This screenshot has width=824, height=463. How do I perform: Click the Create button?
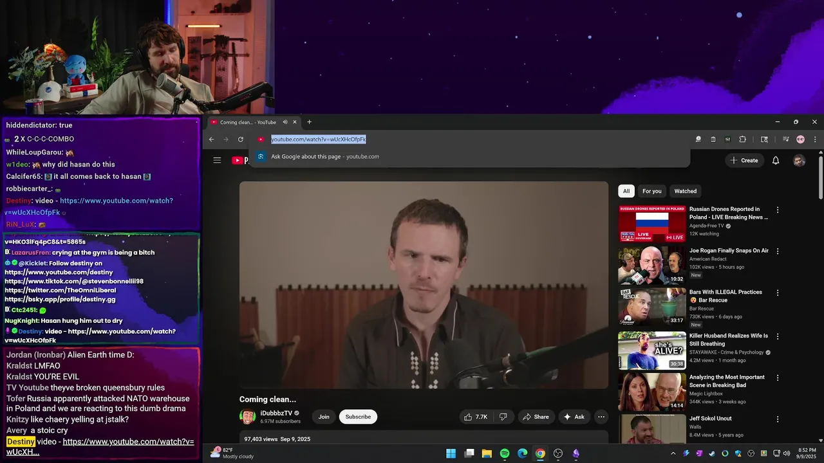[x=744, y=160]
